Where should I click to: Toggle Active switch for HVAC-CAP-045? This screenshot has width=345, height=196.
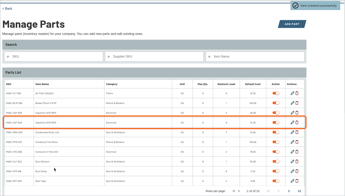(276, 122)
